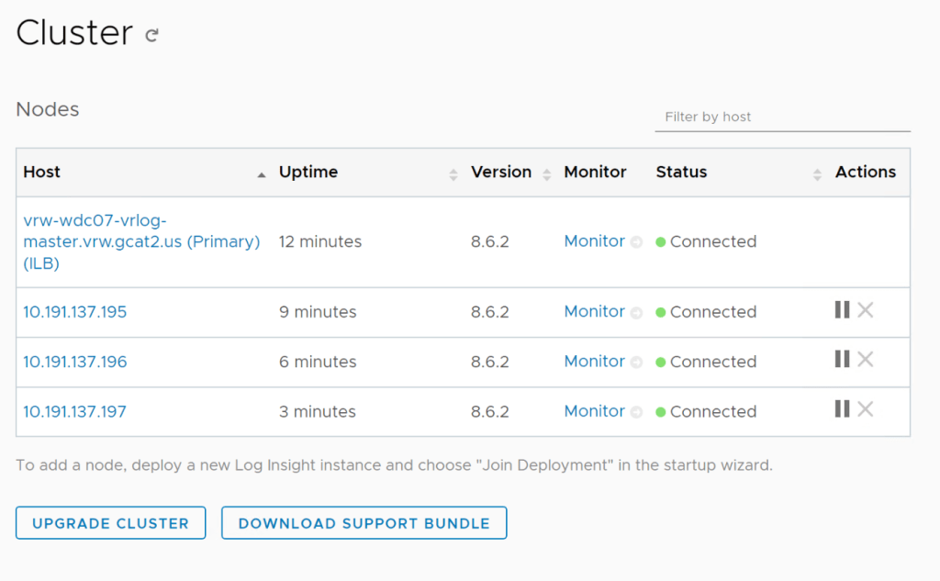Image resolution: width=940 pixels, height=581 pixels.
Task: Sort nodes by Uptime column
Action: tap(453, 173)
